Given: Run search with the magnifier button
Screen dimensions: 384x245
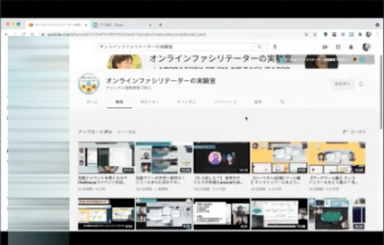Looking at the screenshot, I should pos(260,46).
